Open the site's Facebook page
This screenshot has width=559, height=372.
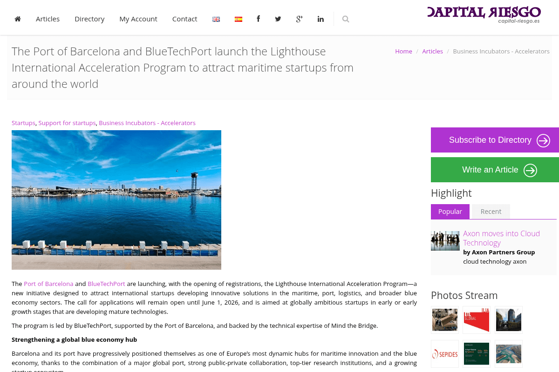point(258,19)
